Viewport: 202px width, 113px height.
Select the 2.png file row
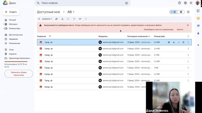[114, 49]
